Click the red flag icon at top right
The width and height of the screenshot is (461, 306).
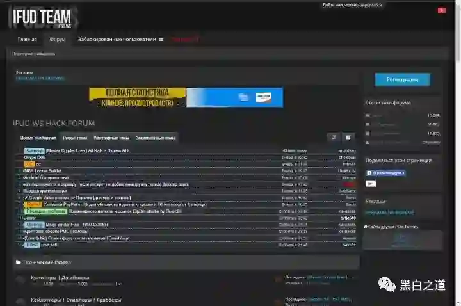coord(441,11)
